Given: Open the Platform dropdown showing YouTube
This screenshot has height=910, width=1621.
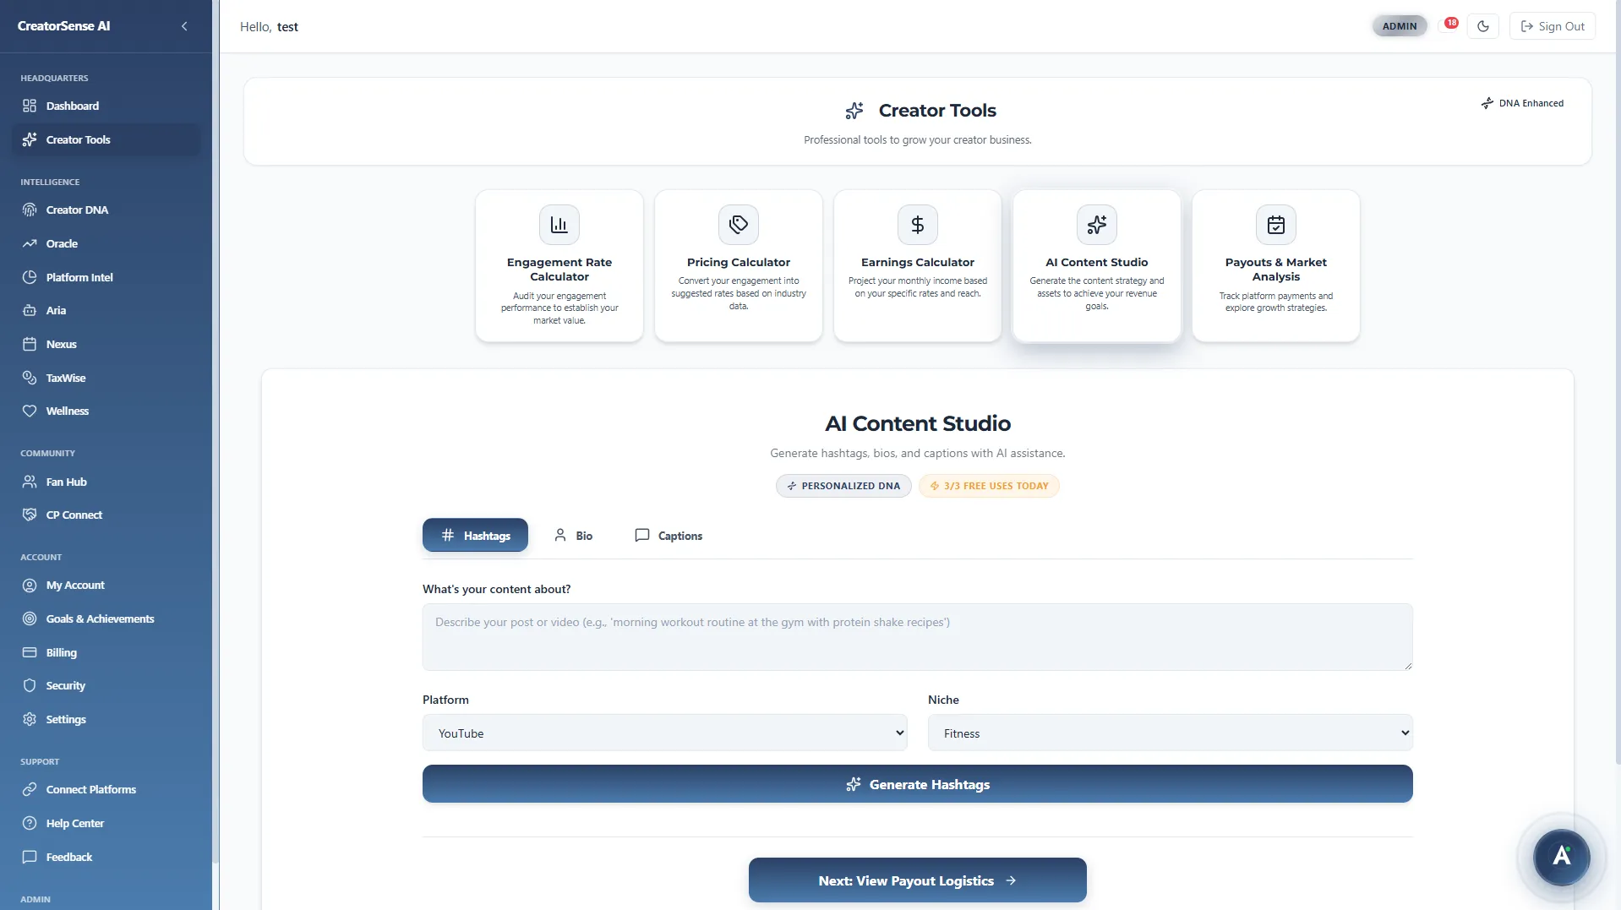Looking at the screenshot, I should (665, 733).
